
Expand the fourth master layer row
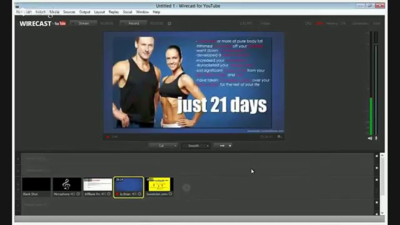coord(18,205)
